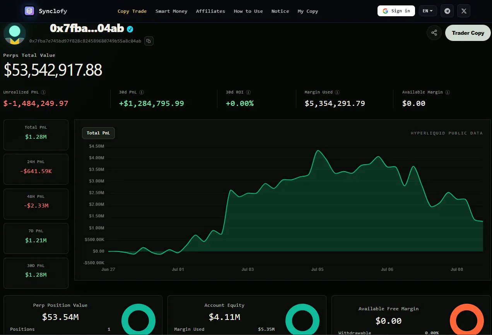
Task: Select the Total PnL chart tab
Action: 98,133
